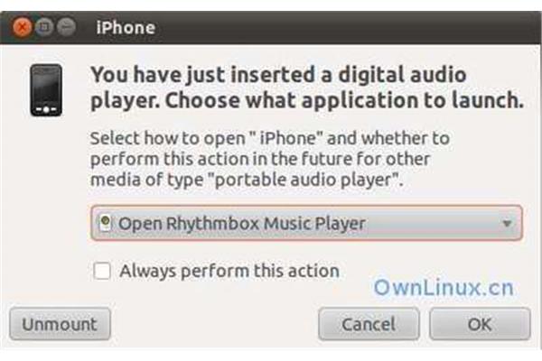Enable Always perform this action checkbox
The width and height of the screenshot is (542, 361).
click(x=102, y=271)
